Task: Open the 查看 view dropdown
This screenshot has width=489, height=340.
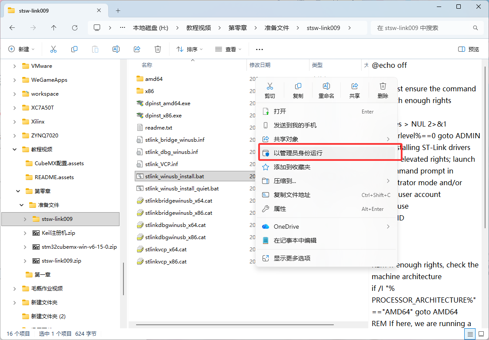Action: click(x=228, y=50)
